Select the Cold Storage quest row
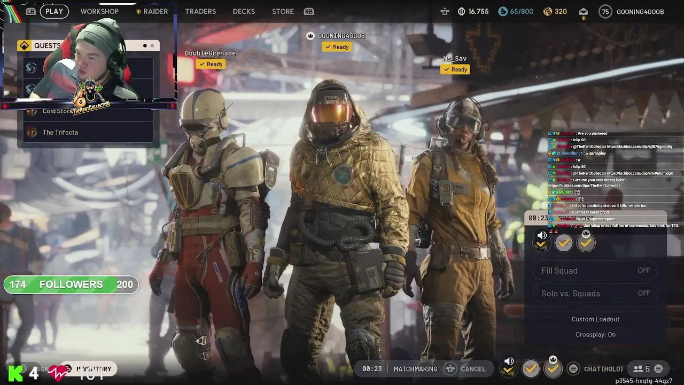 [89, 111]
